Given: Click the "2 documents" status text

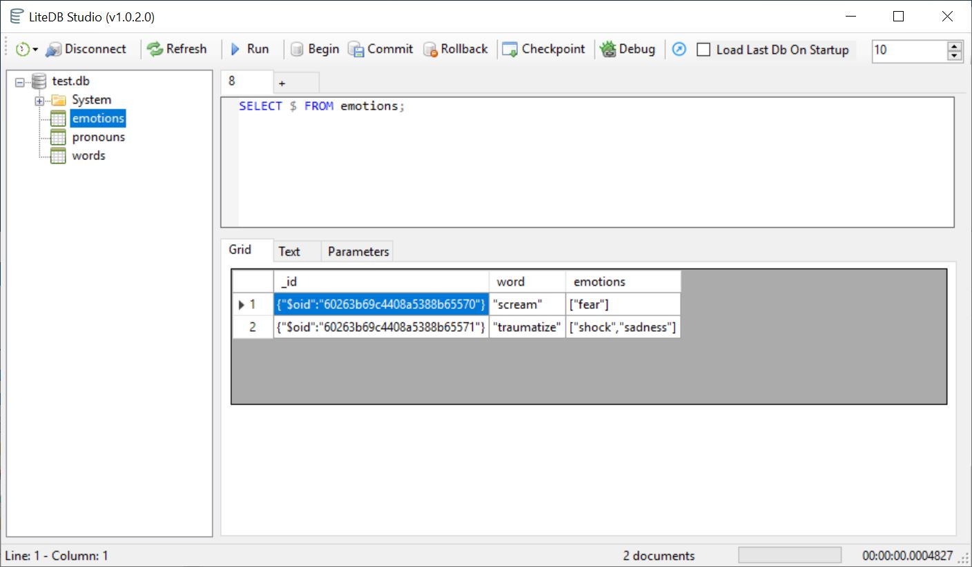Looking at the screenshot, I should point(659,556).
